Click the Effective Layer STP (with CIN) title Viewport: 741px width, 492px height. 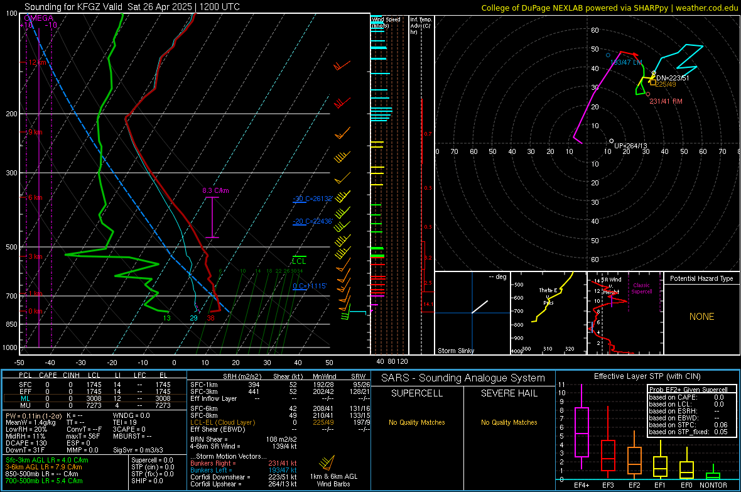click(x=647, y=376)
